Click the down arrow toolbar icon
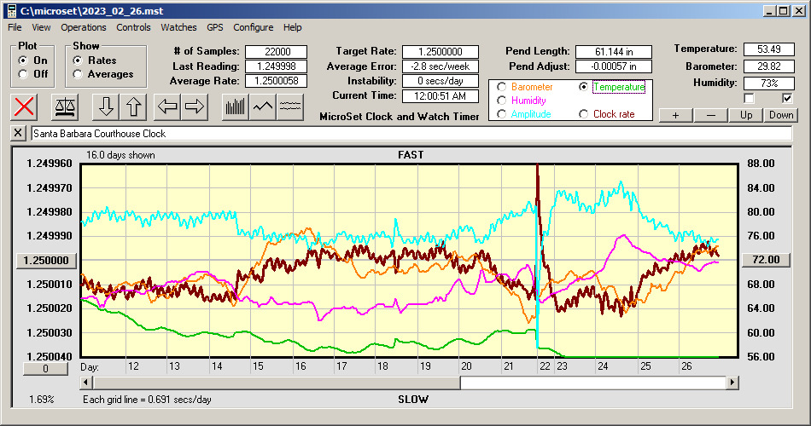This screenshot has height=426, width=811. [x=105, y=106]
